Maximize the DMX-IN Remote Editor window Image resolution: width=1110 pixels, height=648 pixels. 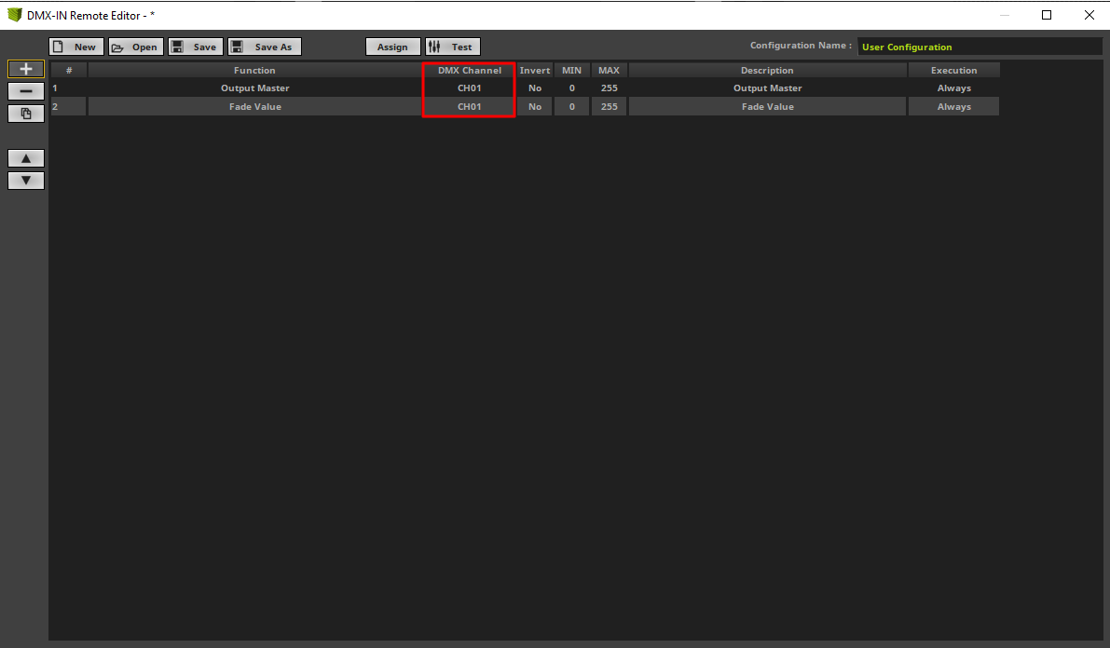click(x=1047, y=15)
